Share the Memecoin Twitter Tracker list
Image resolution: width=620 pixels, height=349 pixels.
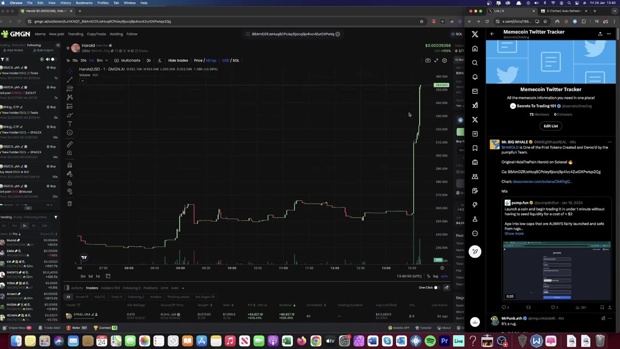600,33
